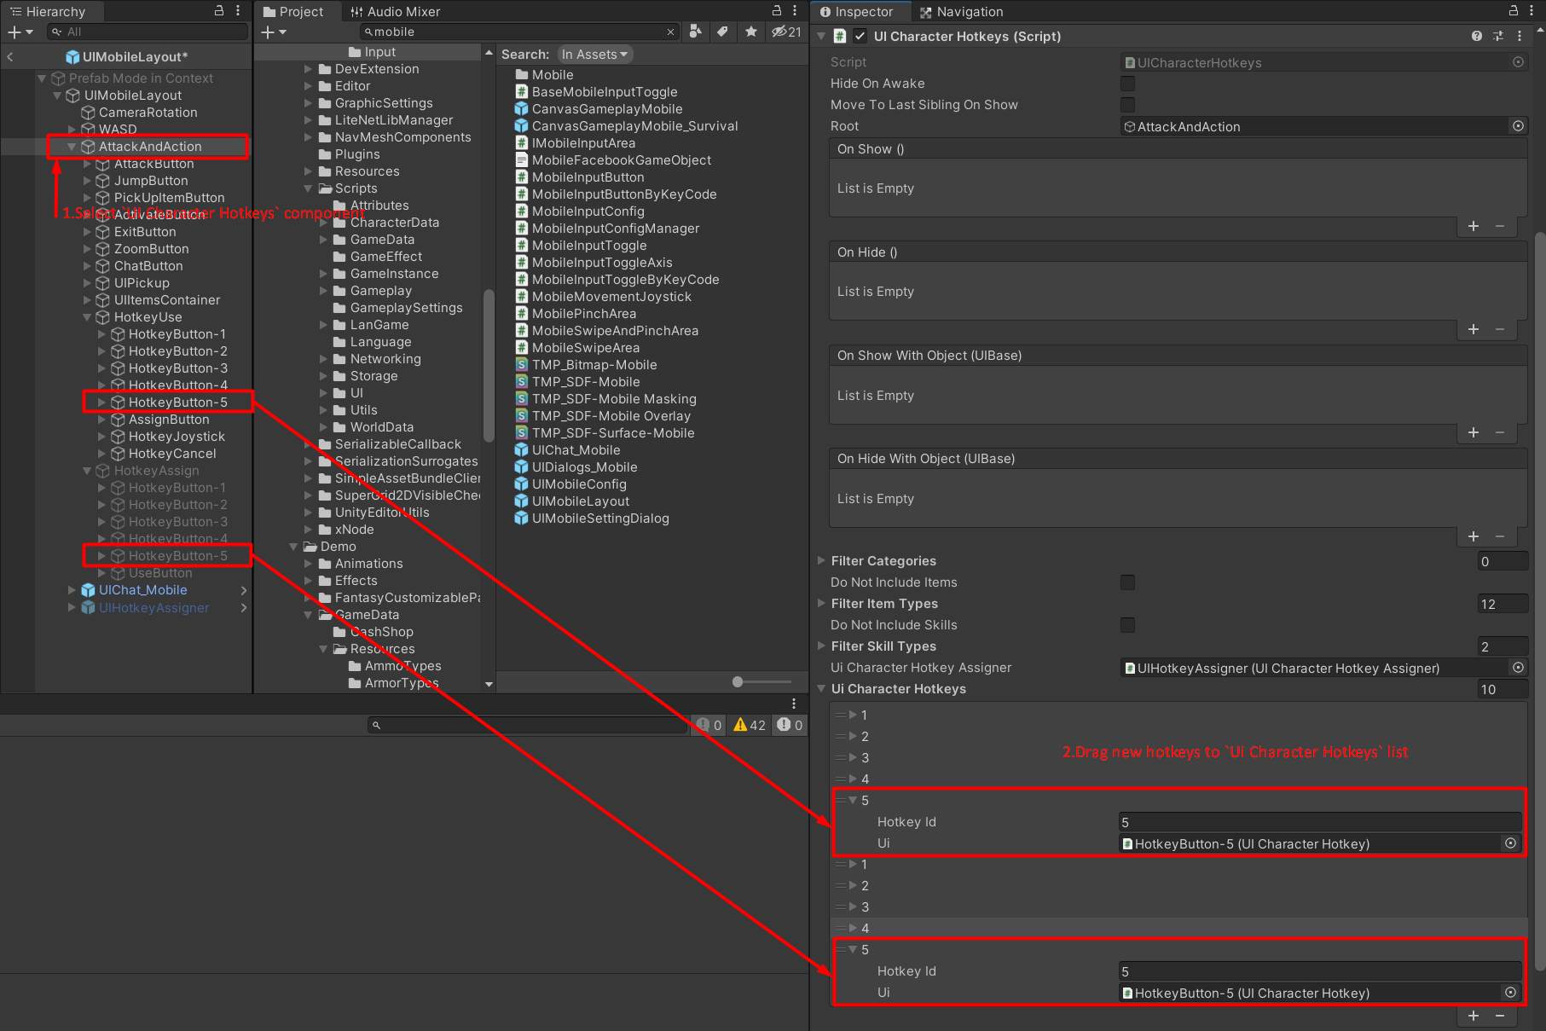Click the warnings icon showing 42 in console bar
This screenshot has width=1546, height=1031.
pyautogui.click(x=748, y=724)
